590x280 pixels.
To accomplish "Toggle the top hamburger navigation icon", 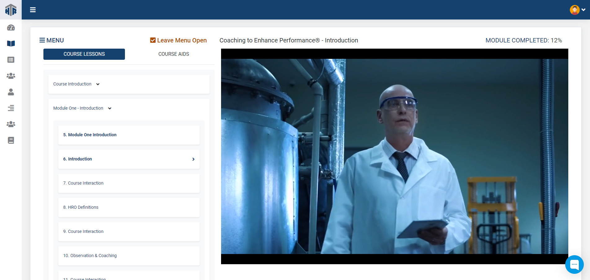I will [33, 10].
